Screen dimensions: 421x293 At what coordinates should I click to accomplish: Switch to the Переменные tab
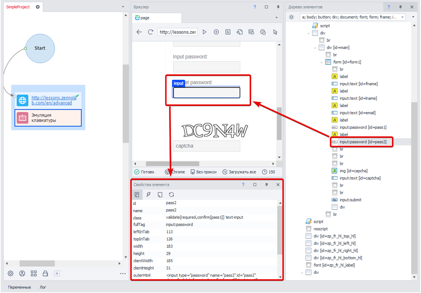point(19,287)
